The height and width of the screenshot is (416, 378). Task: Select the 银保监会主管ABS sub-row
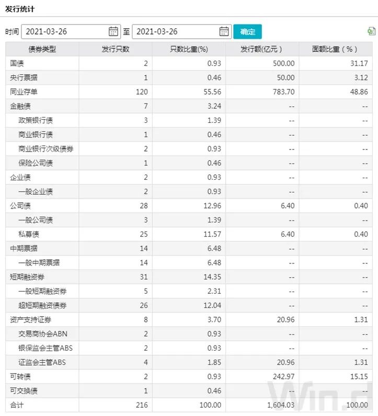45,348
